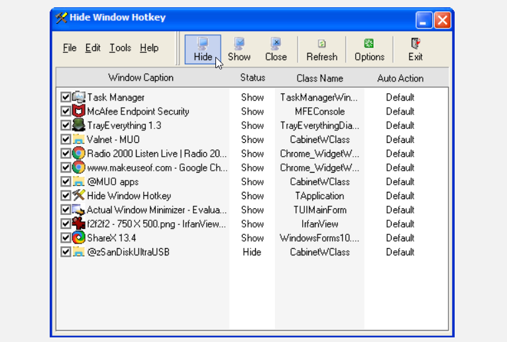Click the IrfanView class name cell
The width and height of the screenshot is (507, 342).
coord(320,224)
